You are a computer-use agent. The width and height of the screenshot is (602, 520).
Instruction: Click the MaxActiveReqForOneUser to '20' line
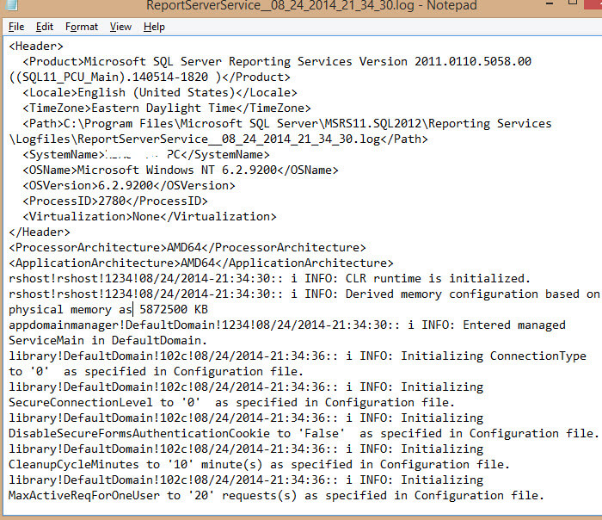(276, 495)
